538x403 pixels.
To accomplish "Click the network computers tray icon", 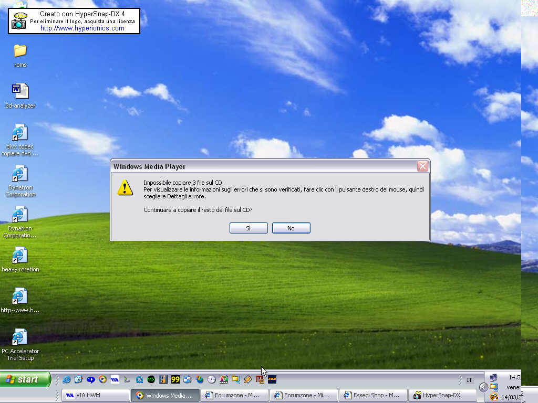I will click(494, 377).
